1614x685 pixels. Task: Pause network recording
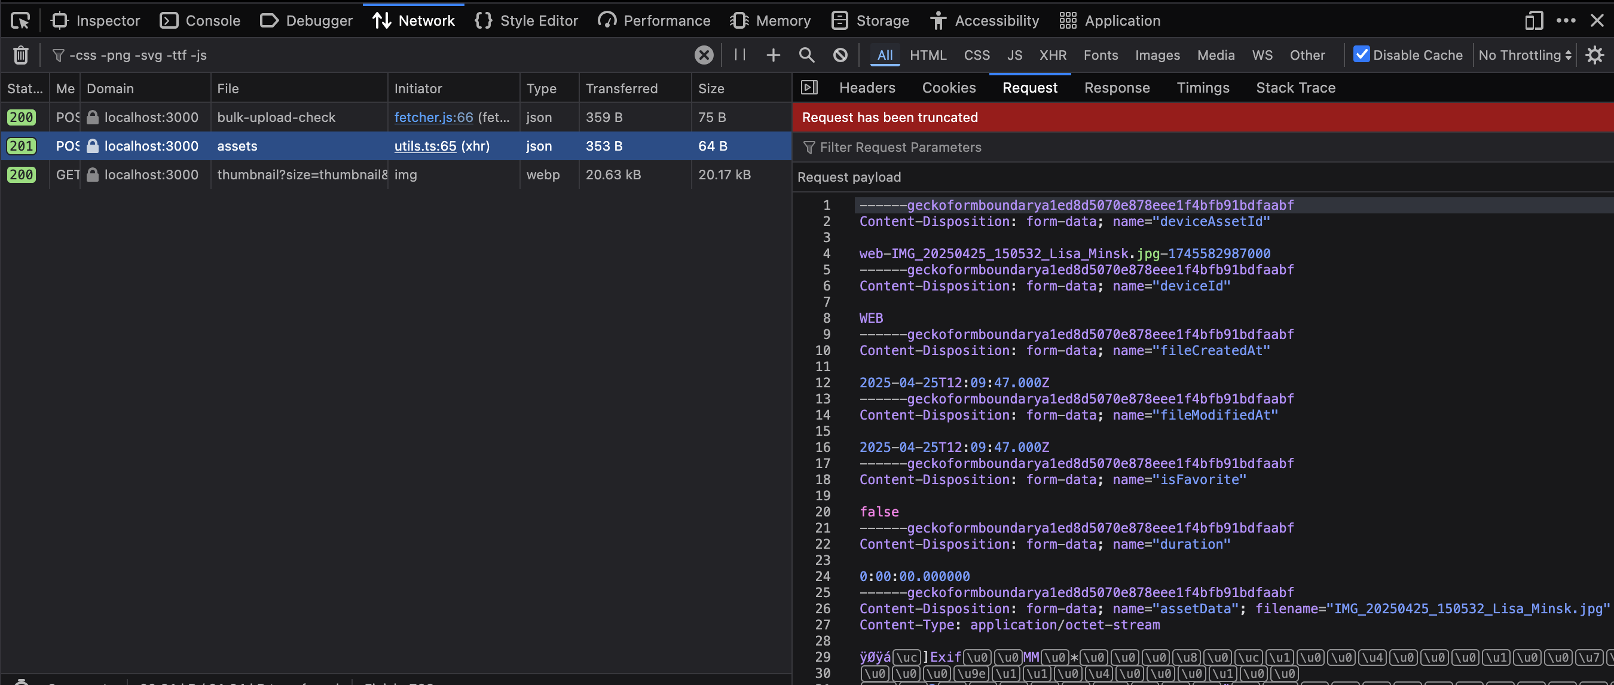point(739,55)
